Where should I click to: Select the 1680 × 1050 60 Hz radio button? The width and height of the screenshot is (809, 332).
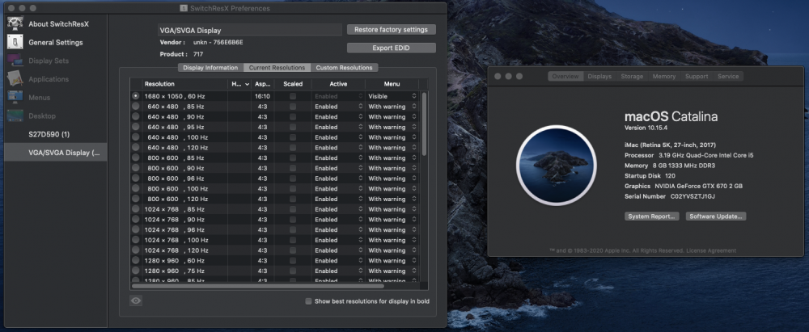coord(136,96)
